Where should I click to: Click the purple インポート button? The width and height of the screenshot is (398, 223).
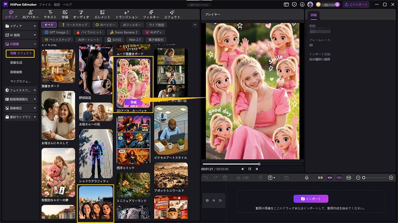point(311,199)
